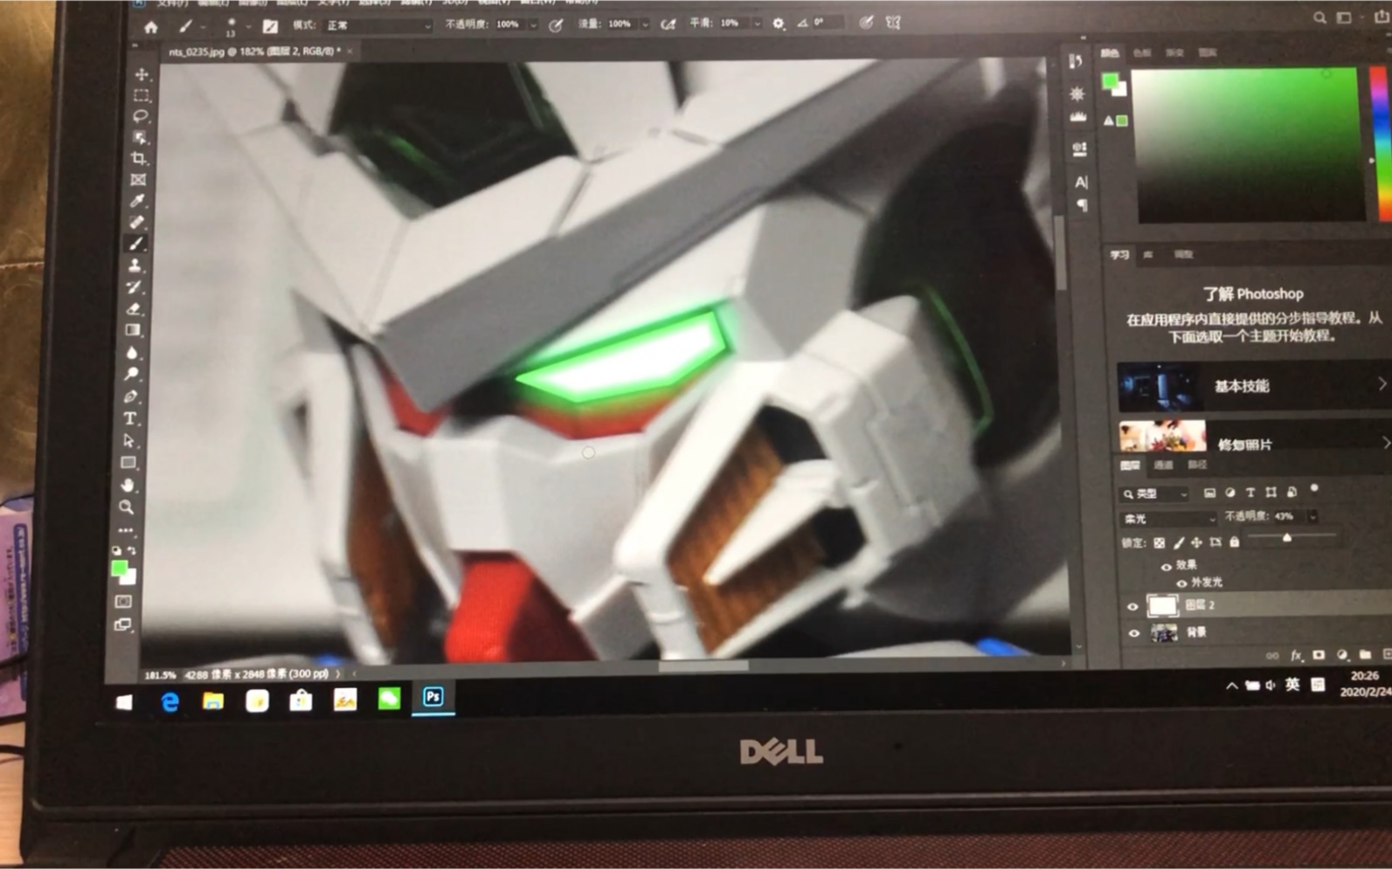This screenshot has height=869, width=1392.
Task: Swap foreground and background colors
Action: 131,550
